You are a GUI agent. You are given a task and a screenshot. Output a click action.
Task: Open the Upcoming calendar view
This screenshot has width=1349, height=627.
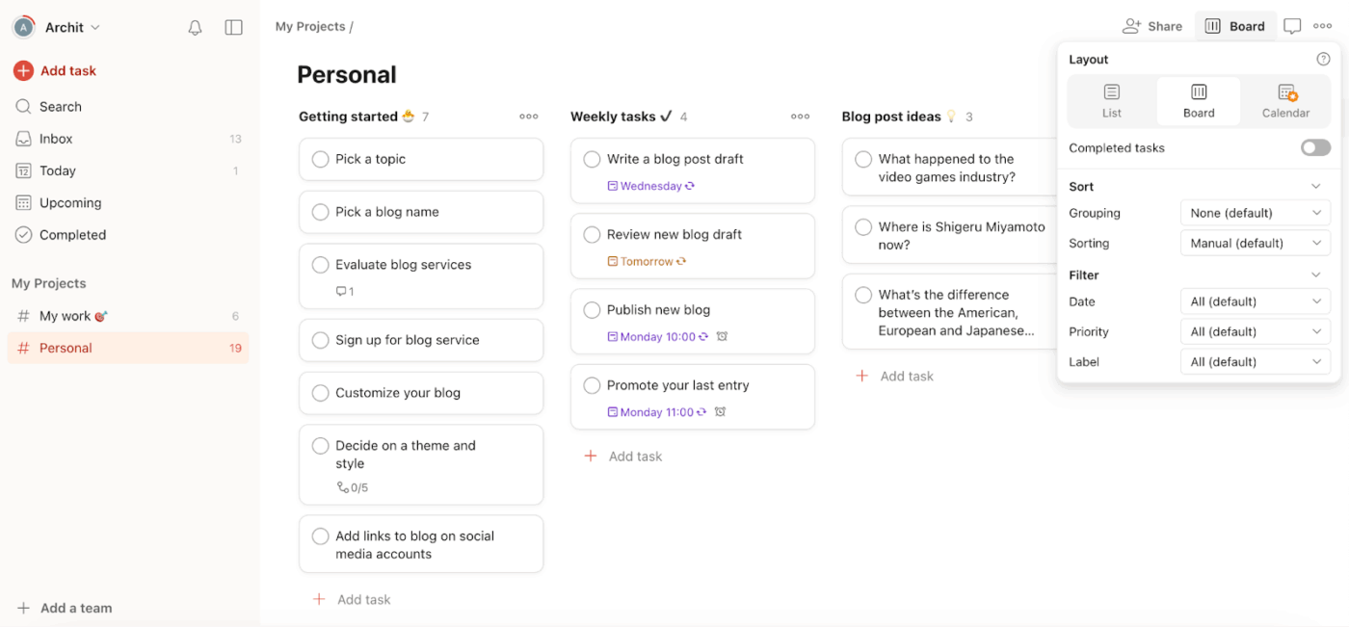coord(70,202)
